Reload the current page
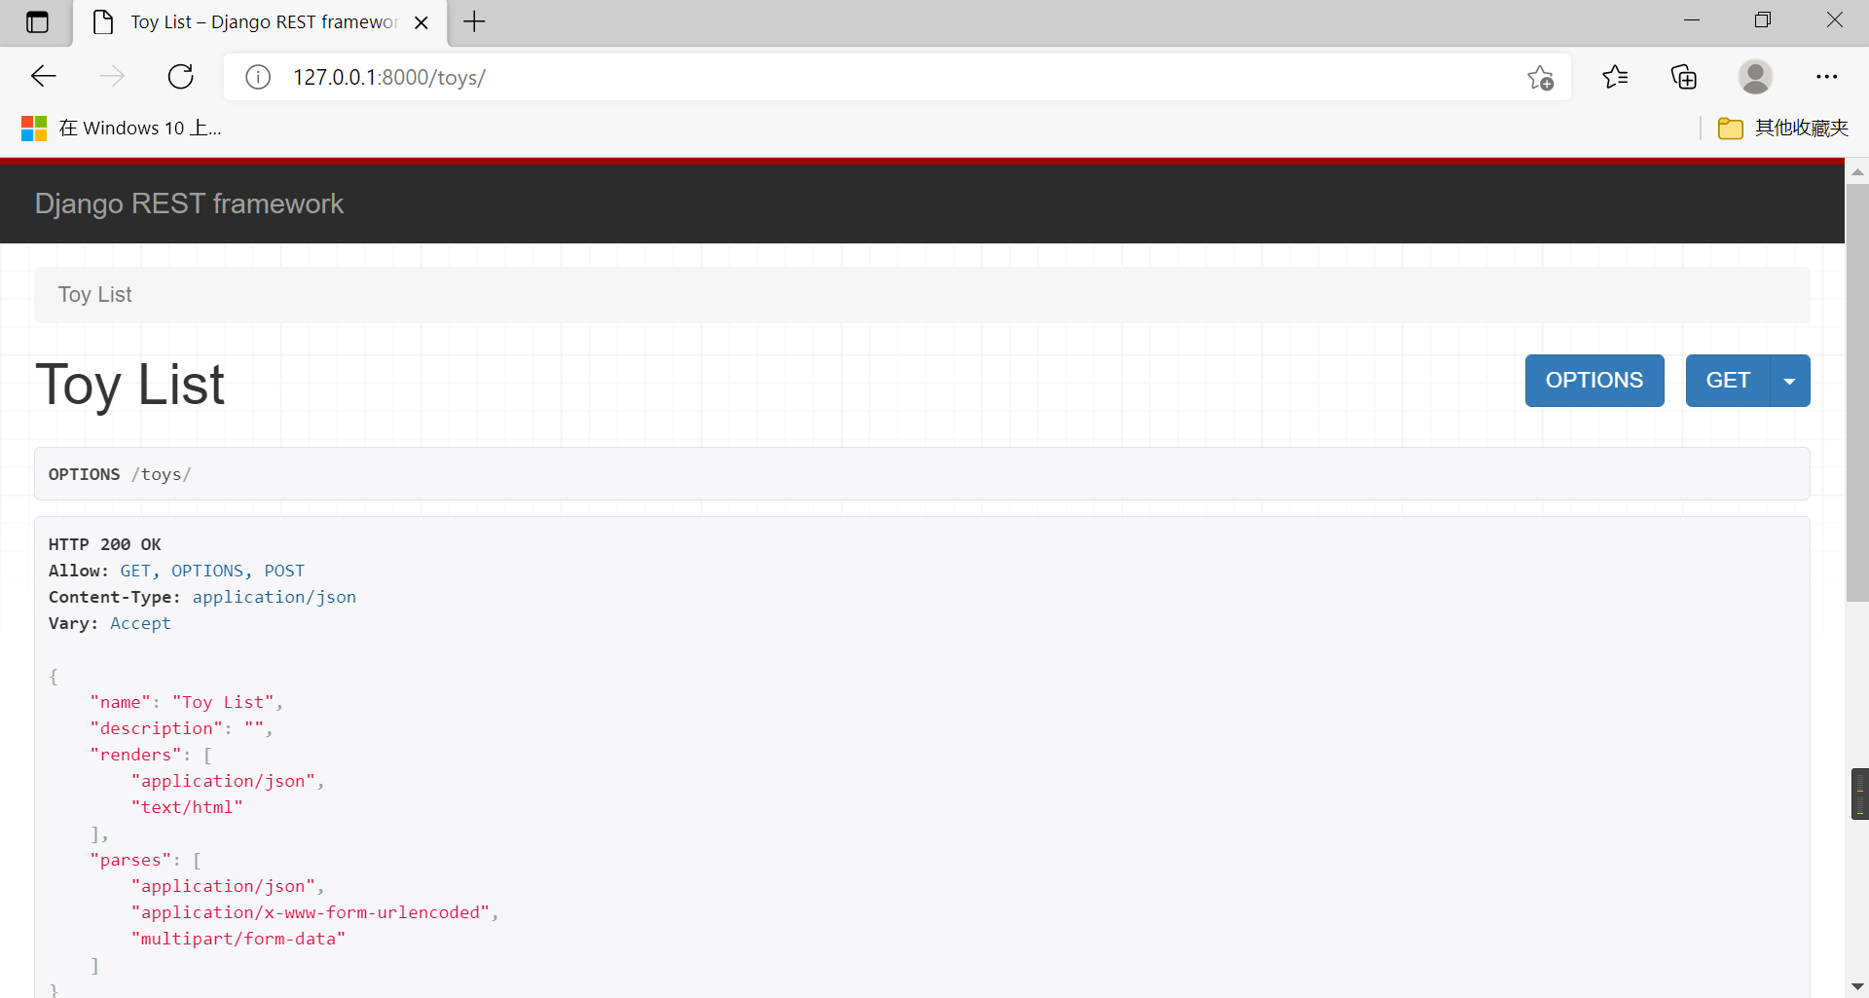 [181, 77]
